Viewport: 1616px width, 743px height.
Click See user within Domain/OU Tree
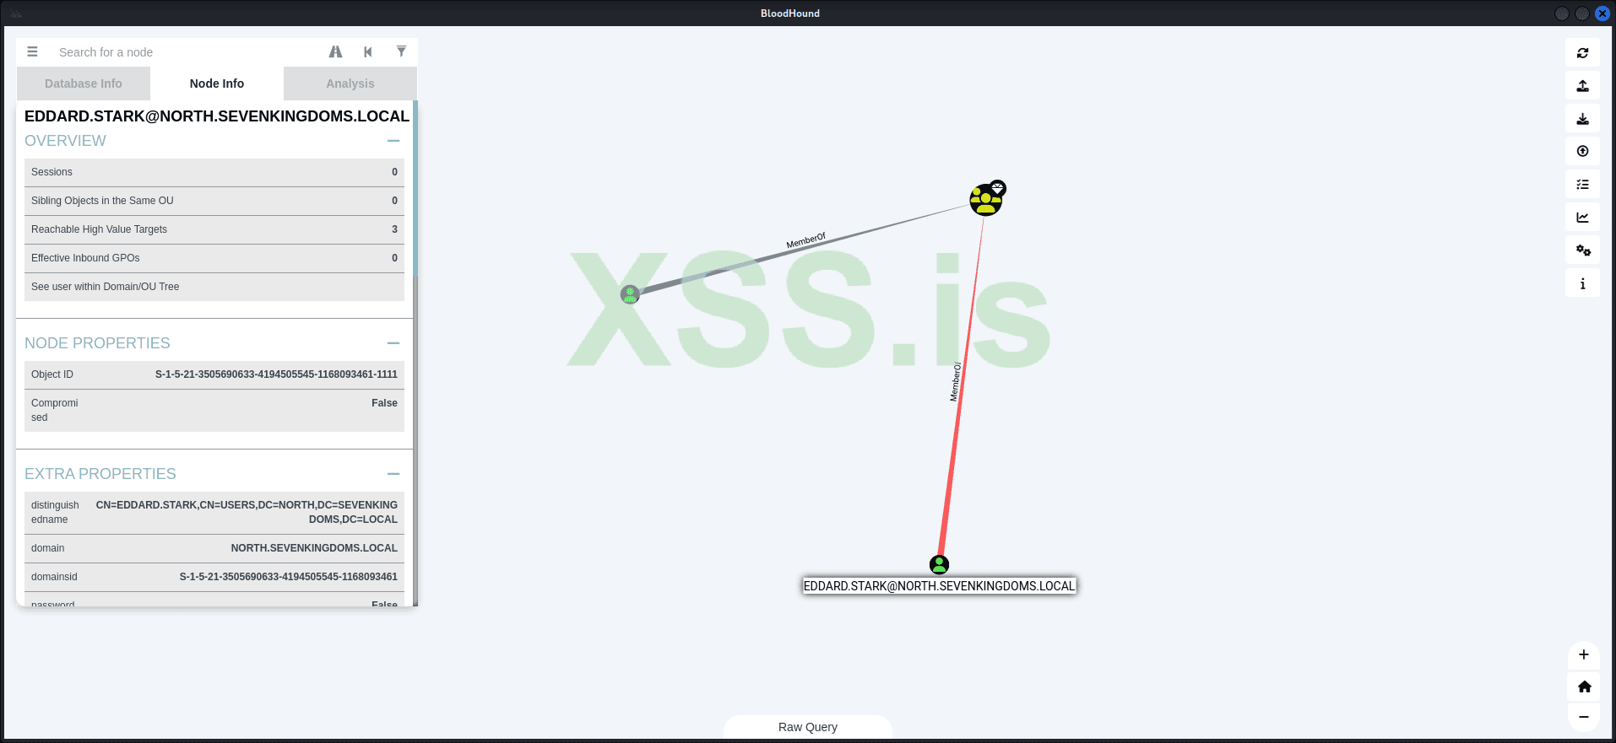coord(214,287)
